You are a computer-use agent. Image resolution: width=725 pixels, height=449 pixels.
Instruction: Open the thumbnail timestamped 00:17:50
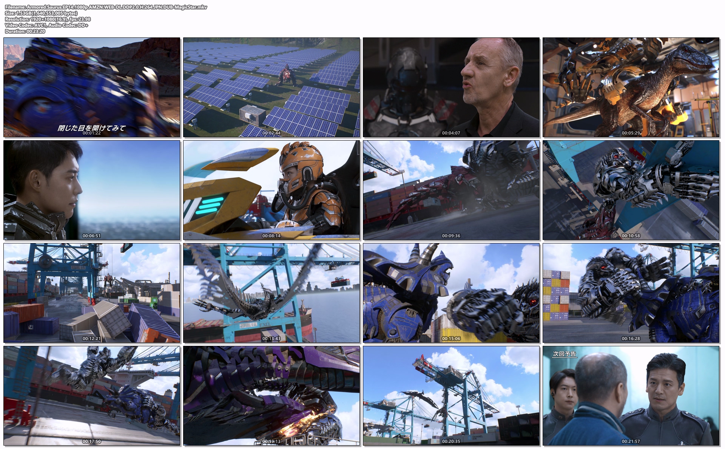(92, 396)
